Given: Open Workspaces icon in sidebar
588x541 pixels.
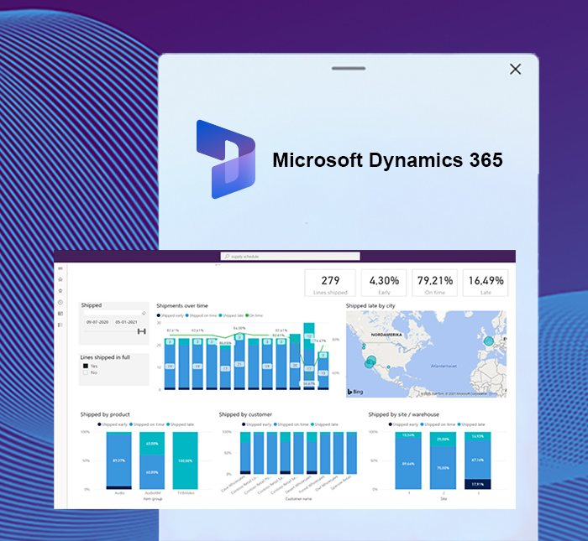Looking at the screenshot, I should (60, 314).
